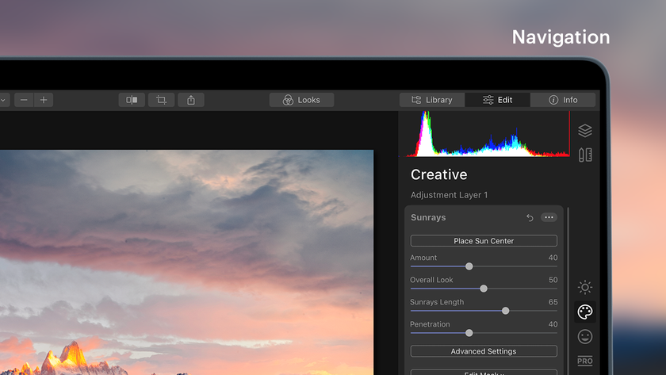Image resolution: width=666 pixels, height=375 pixels.
Task: Click the Sunrays Length value 65
Action: tap(553, 302)
